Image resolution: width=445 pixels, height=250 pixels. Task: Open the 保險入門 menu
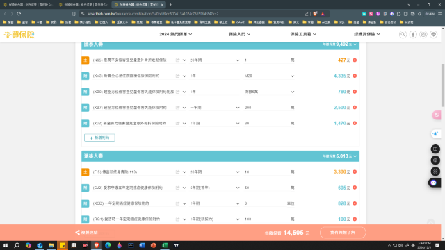click(x=239, y=34)
